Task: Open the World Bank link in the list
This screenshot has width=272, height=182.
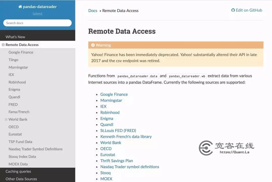Action: (111, 143)
